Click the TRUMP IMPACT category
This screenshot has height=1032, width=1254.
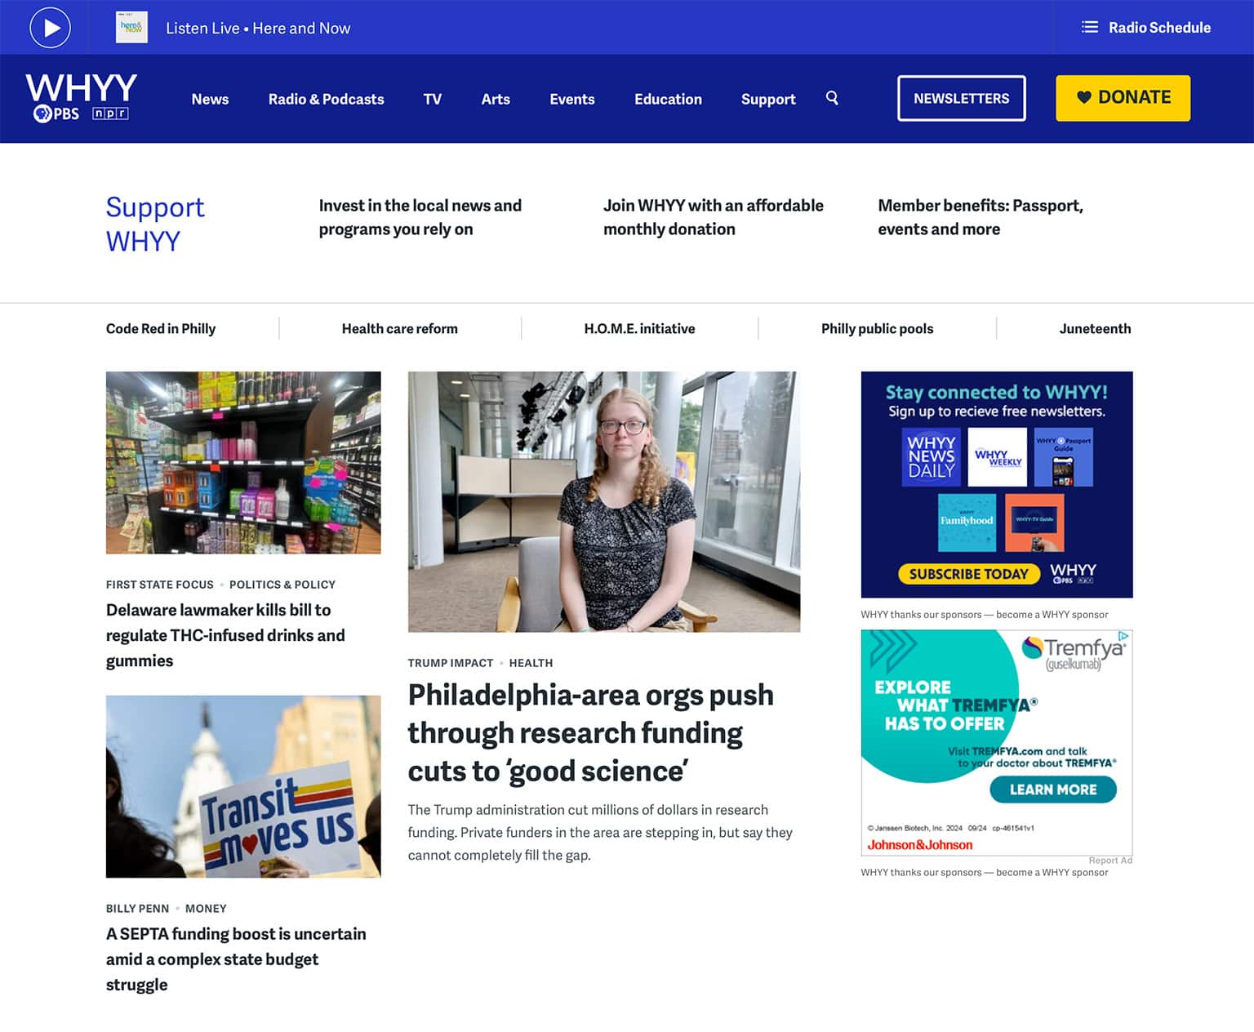point(451,663)
